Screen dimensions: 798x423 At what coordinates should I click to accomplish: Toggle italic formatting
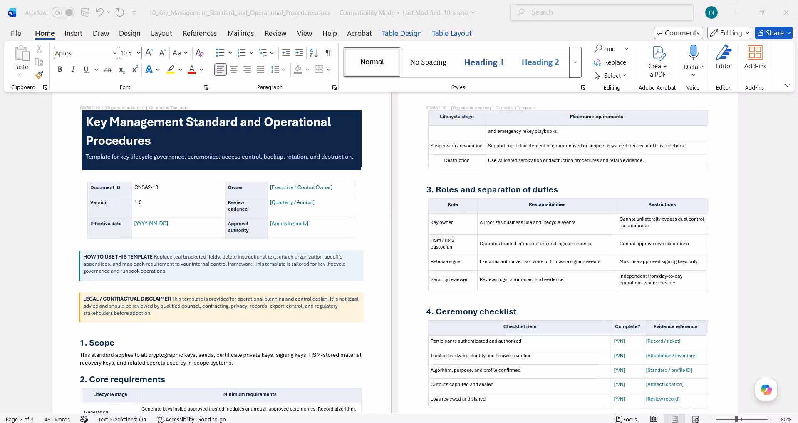point(73,70)
